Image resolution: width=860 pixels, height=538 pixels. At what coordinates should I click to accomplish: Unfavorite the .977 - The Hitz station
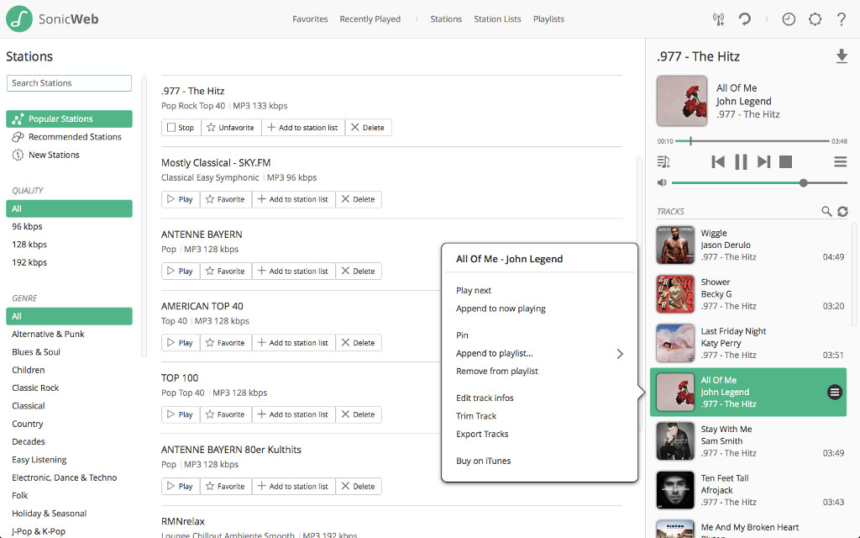tap(230, 128)
